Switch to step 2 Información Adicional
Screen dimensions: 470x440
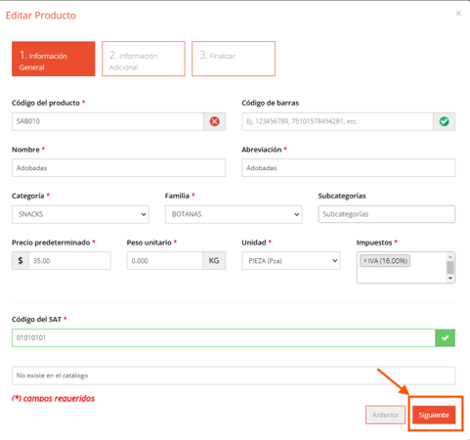point(144,59)
